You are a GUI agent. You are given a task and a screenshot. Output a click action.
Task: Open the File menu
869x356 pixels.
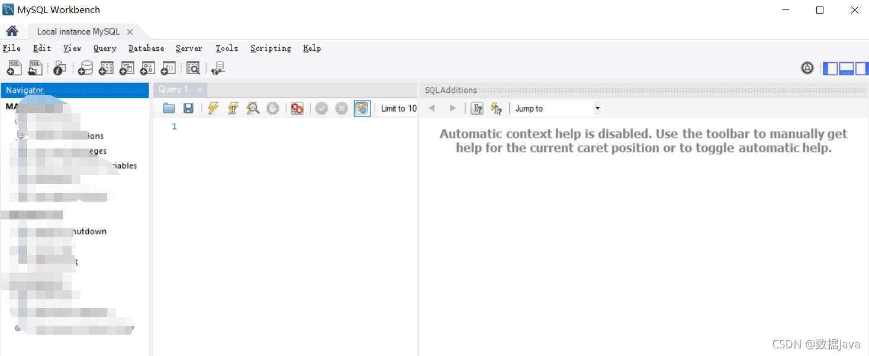point(12,48)
